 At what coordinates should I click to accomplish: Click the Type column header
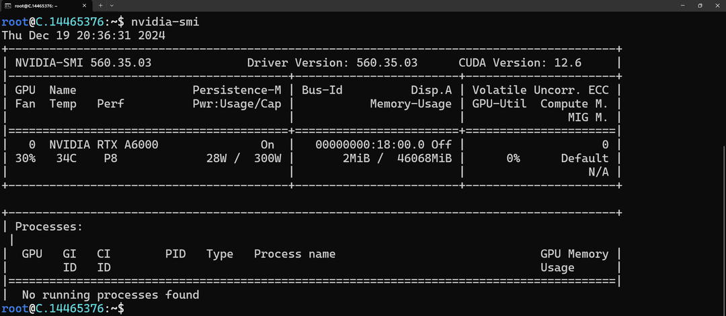[x=219, y=254]
